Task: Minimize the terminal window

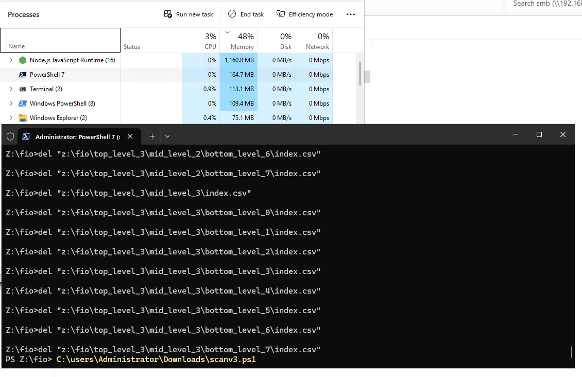Action: pos(515,134)
